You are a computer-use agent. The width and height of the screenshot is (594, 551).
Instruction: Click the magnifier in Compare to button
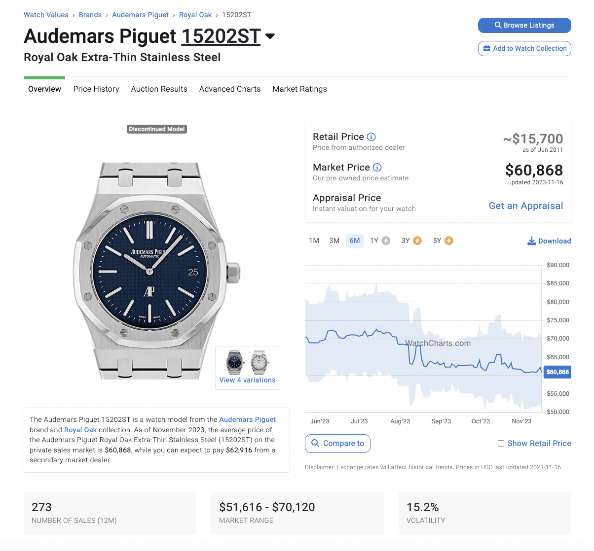coord(315,443)
